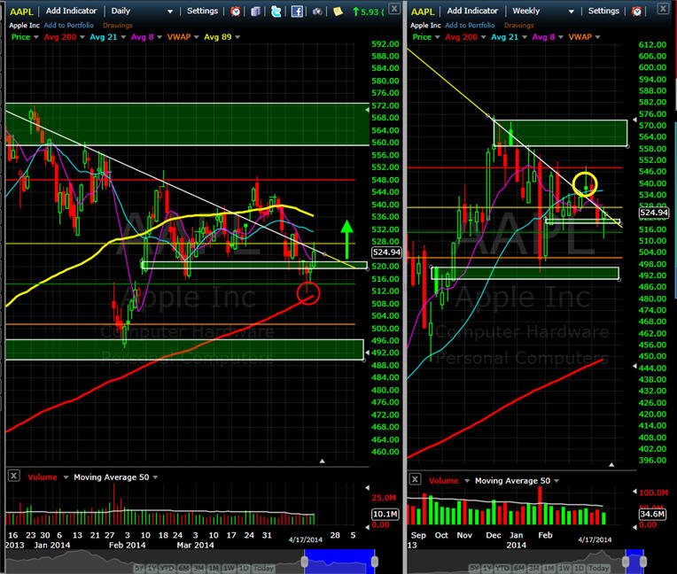Open Add Indicator menu on the Weekly chart
Viewport: 677px width, 574px height.
(x=472, y=11)
